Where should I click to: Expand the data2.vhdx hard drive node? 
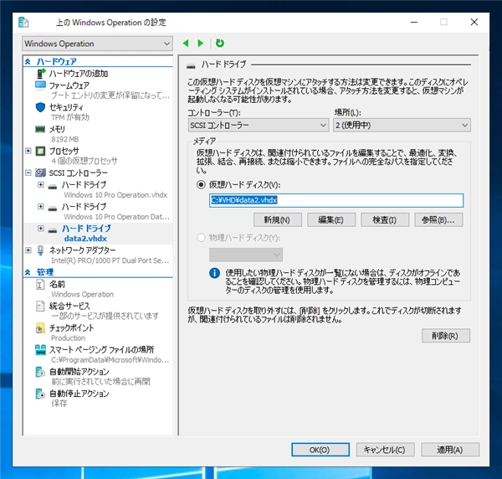41,228
